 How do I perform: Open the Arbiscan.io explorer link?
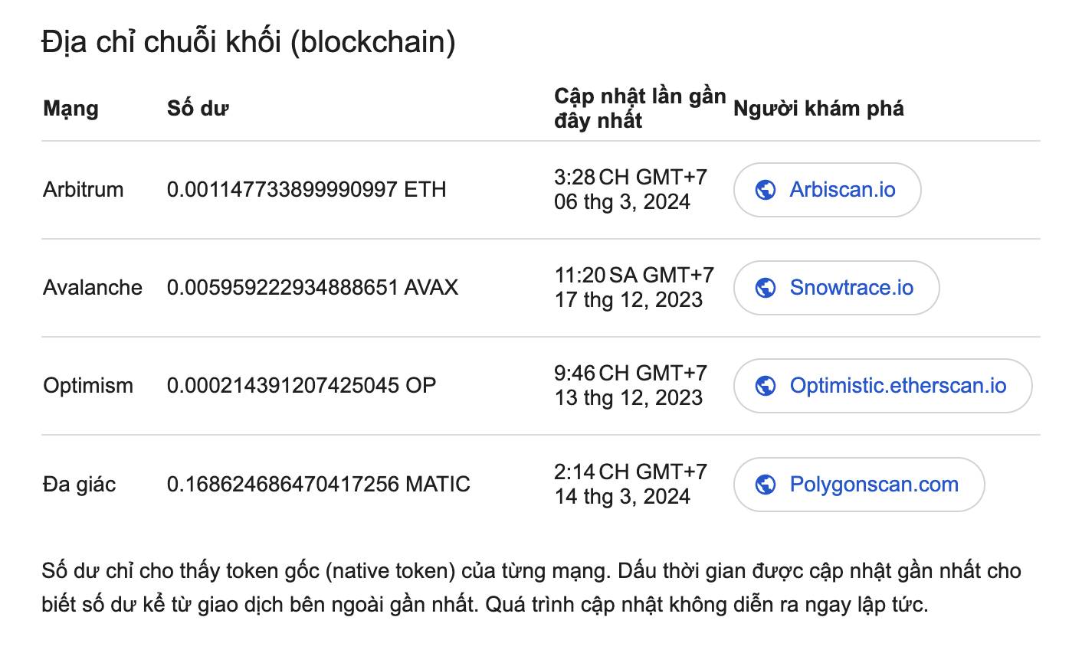pos(828,190)
